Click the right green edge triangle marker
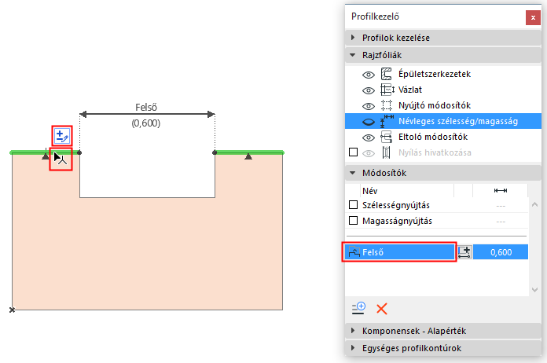Screen dimensions: 547x363 click(248, 156)
